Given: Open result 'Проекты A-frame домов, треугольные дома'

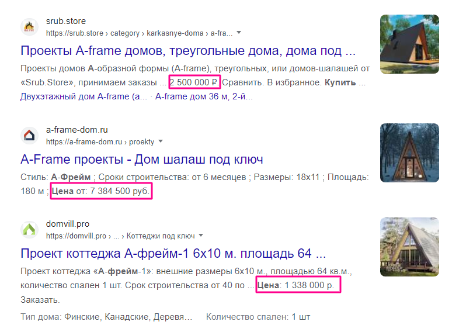Looking at the screenshot, I should click(188, 51).
